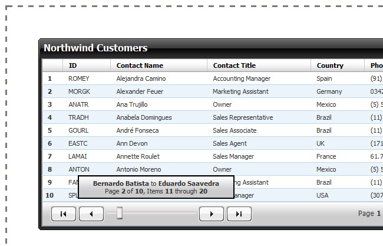This screenshot has width=383, height=246.
Task: Go to the next page
Action: (x=212, y=214)
